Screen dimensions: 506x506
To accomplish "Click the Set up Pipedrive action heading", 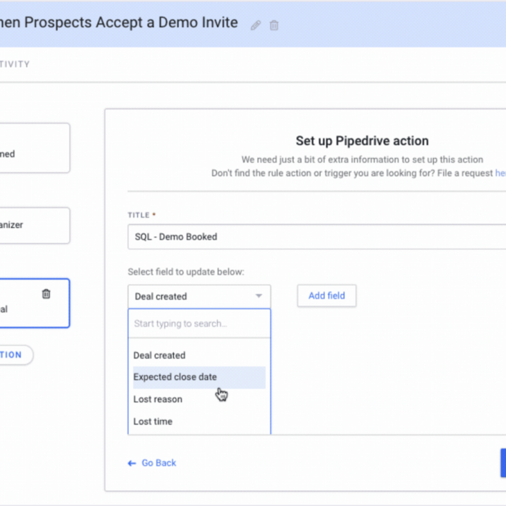I will point(362,141).
